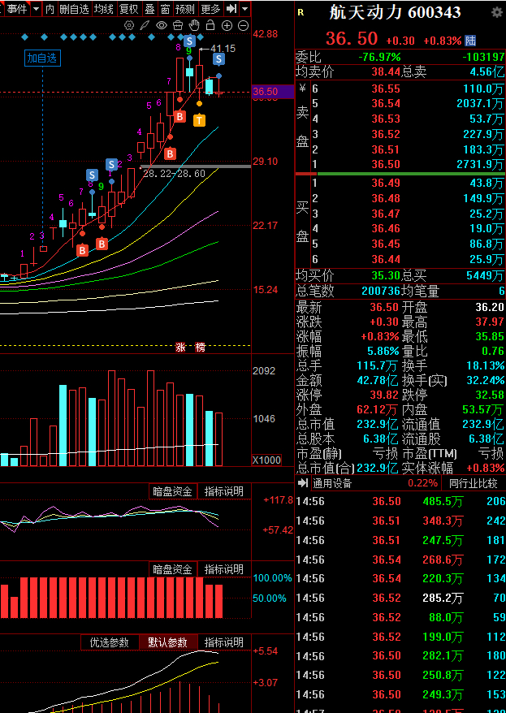Click the play arrow icon before 通用设备
This screenshot has height=713, width=506.
[302, 483]
